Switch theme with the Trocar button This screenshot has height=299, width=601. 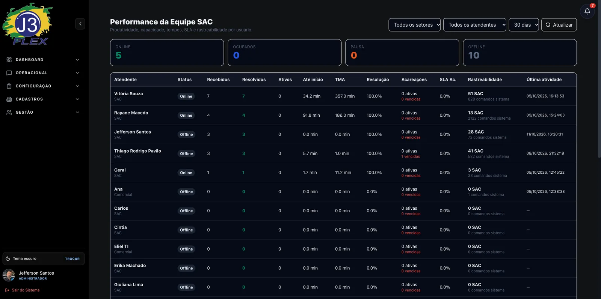(72, 259)
